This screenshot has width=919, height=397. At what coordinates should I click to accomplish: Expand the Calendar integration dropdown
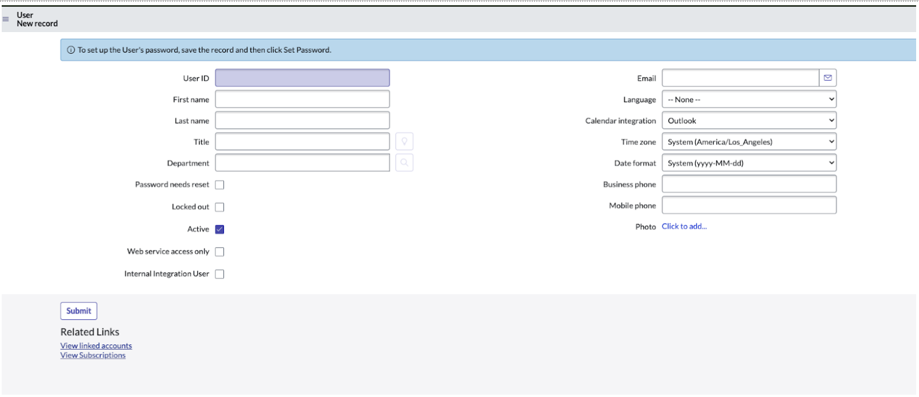pos(748,121)
